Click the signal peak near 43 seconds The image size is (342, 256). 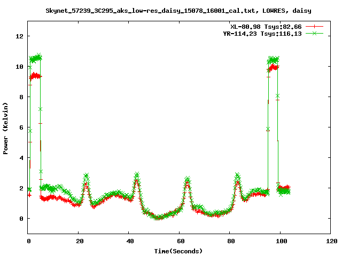137,174
